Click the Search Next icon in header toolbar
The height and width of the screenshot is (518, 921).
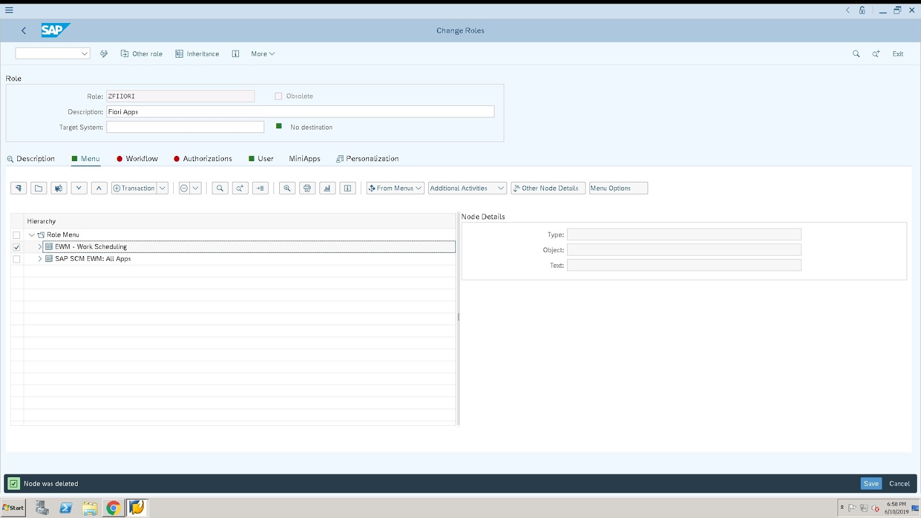(x=876, y=54)
